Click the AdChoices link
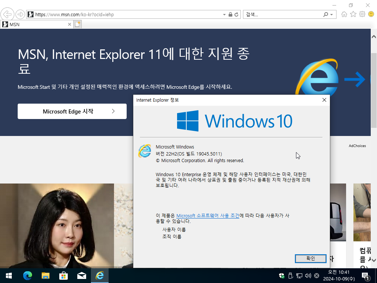This screenshot has width=377, height=283. (x=357, y=146)
